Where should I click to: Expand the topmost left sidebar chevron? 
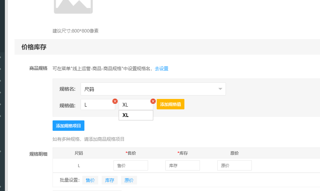pyautogui.click(x=1, y=57)
